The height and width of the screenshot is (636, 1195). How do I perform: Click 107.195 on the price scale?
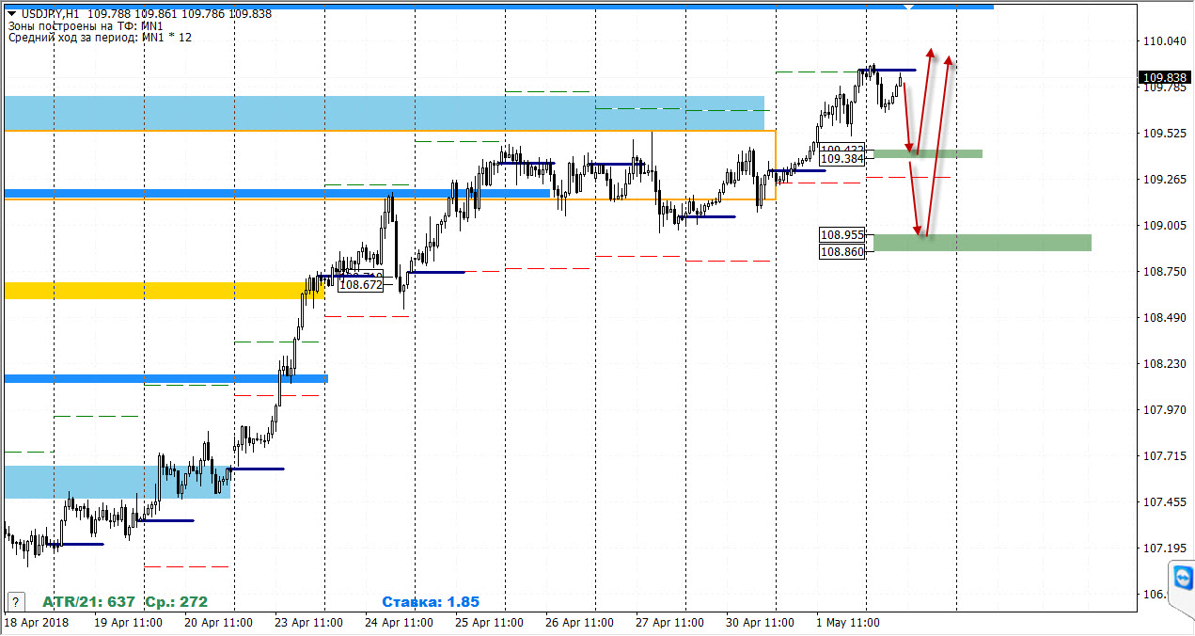click(1165, 549)
